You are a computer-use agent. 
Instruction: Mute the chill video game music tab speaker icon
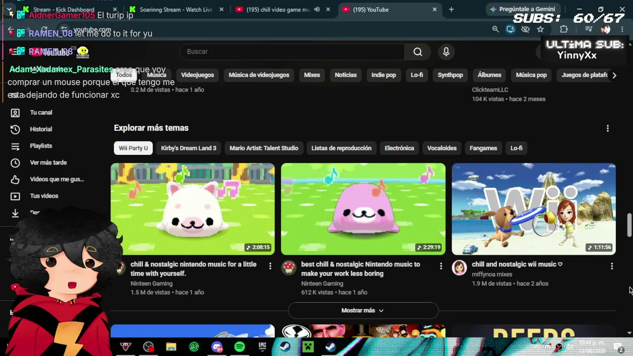[x=316, y=9]
